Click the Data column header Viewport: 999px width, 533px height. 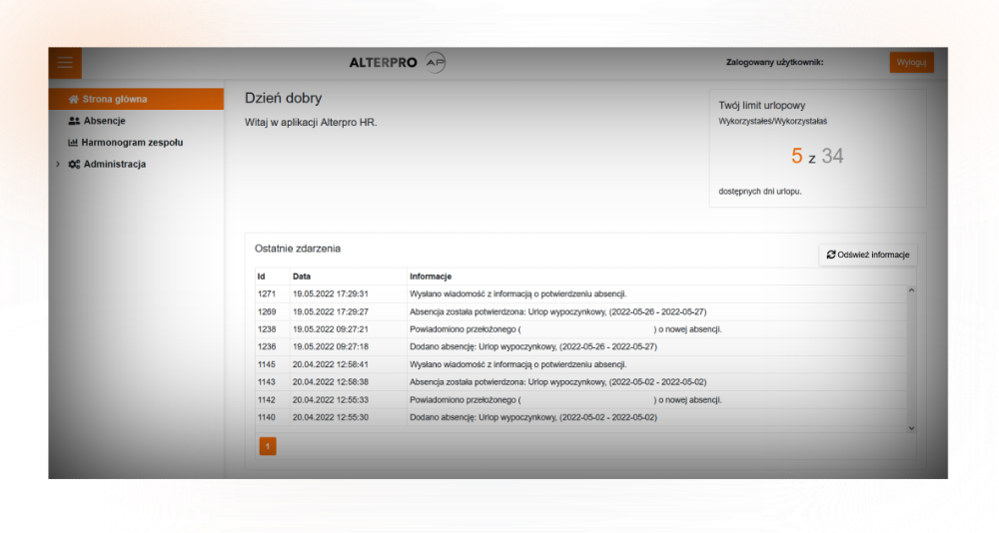click(302, 275)
